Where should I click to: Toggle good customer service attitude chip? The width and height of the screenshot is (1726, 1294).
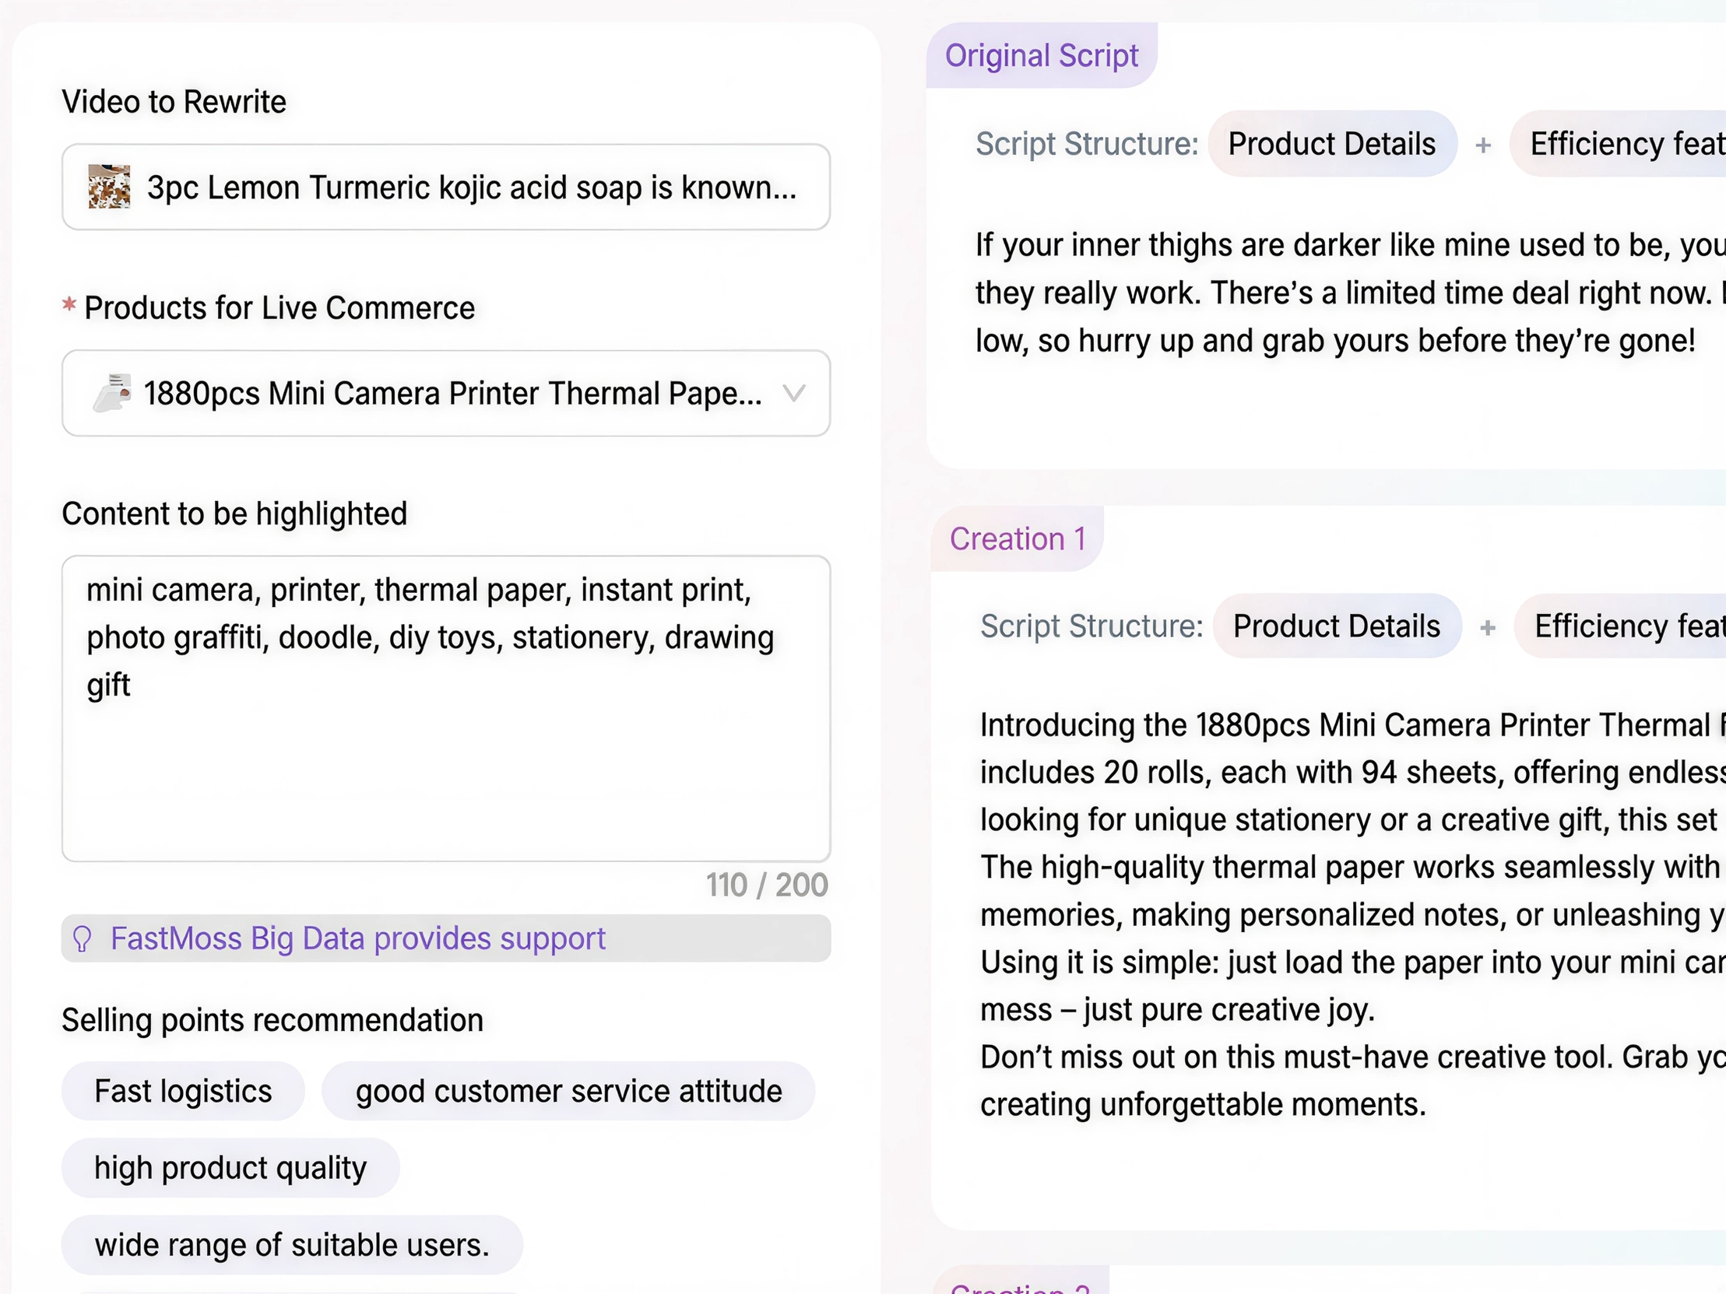point(568,1090)
